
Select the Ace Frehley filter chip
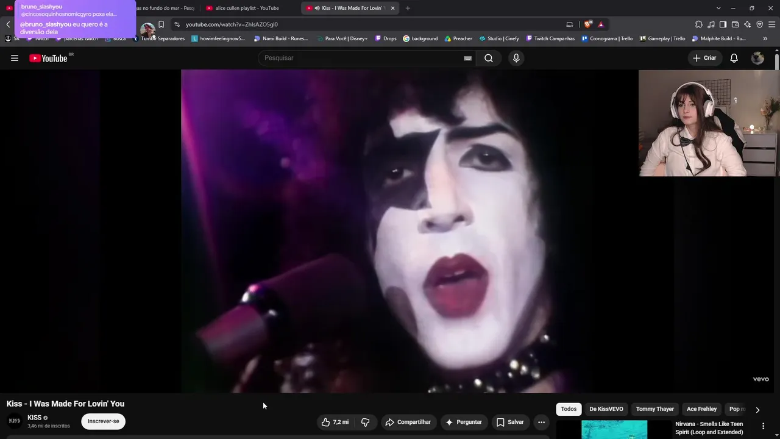[x=702, y=409]
